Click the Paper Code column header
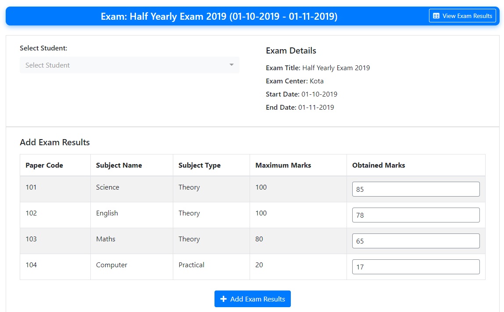 pos(44,165)
